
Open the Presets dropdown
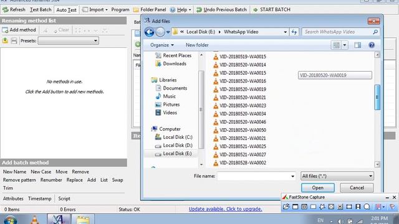[68, 40]
